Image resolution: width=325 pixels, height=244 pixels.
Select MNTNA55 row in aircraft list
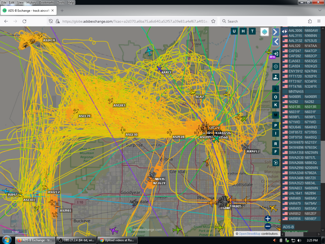301,91
